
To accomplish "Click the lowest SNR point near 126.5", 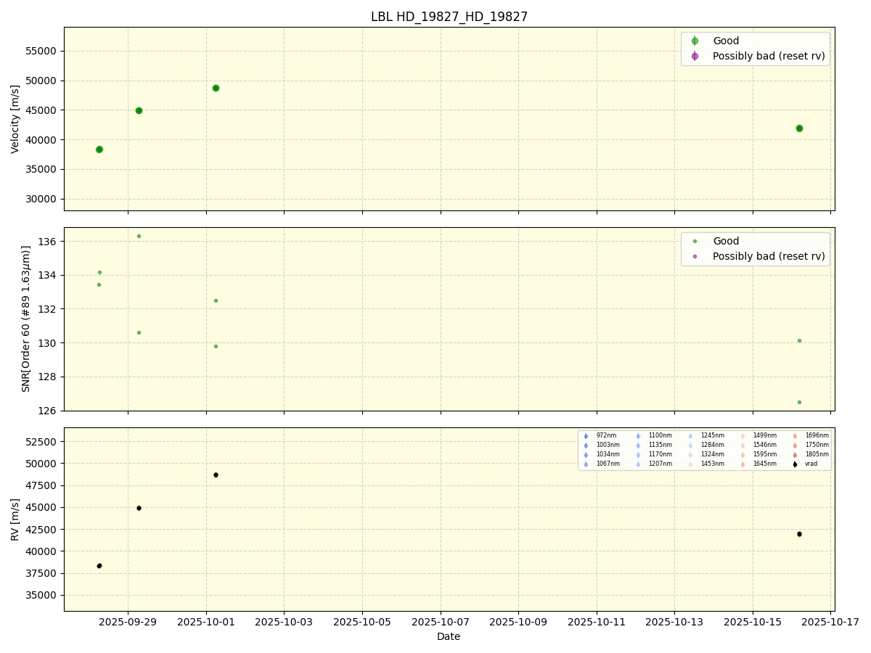I will point(799,402).
